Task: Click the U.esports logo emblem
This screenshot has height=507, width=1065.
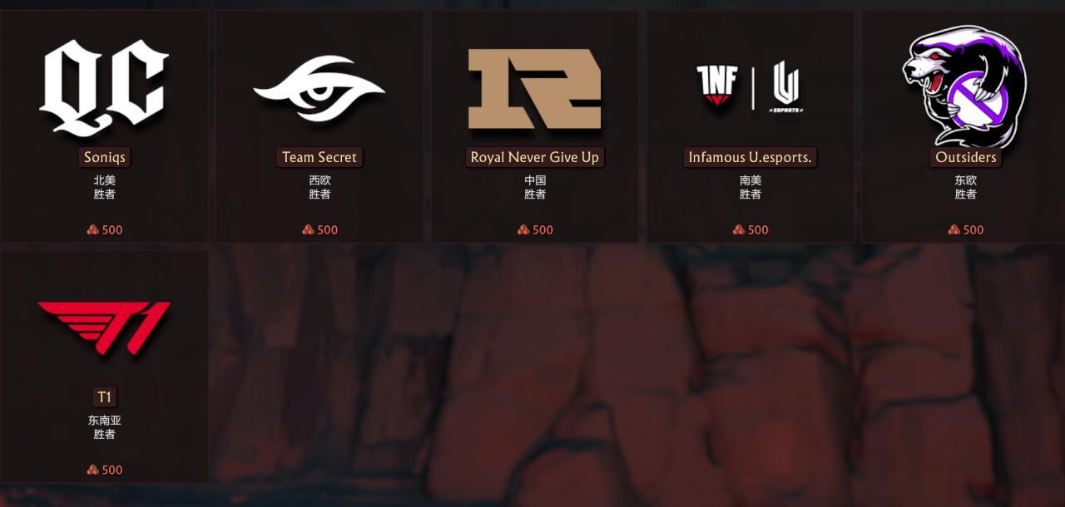Action: (785, 86)
